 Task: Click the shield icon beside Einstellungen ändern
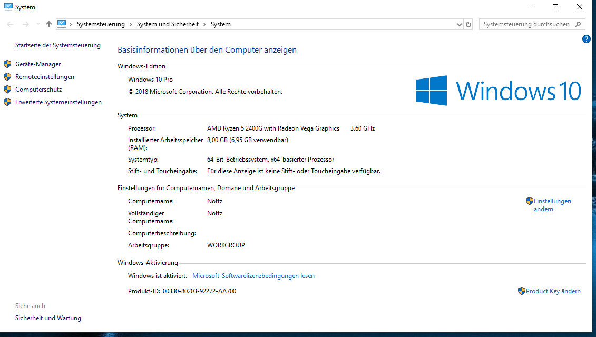click(530, 201)
